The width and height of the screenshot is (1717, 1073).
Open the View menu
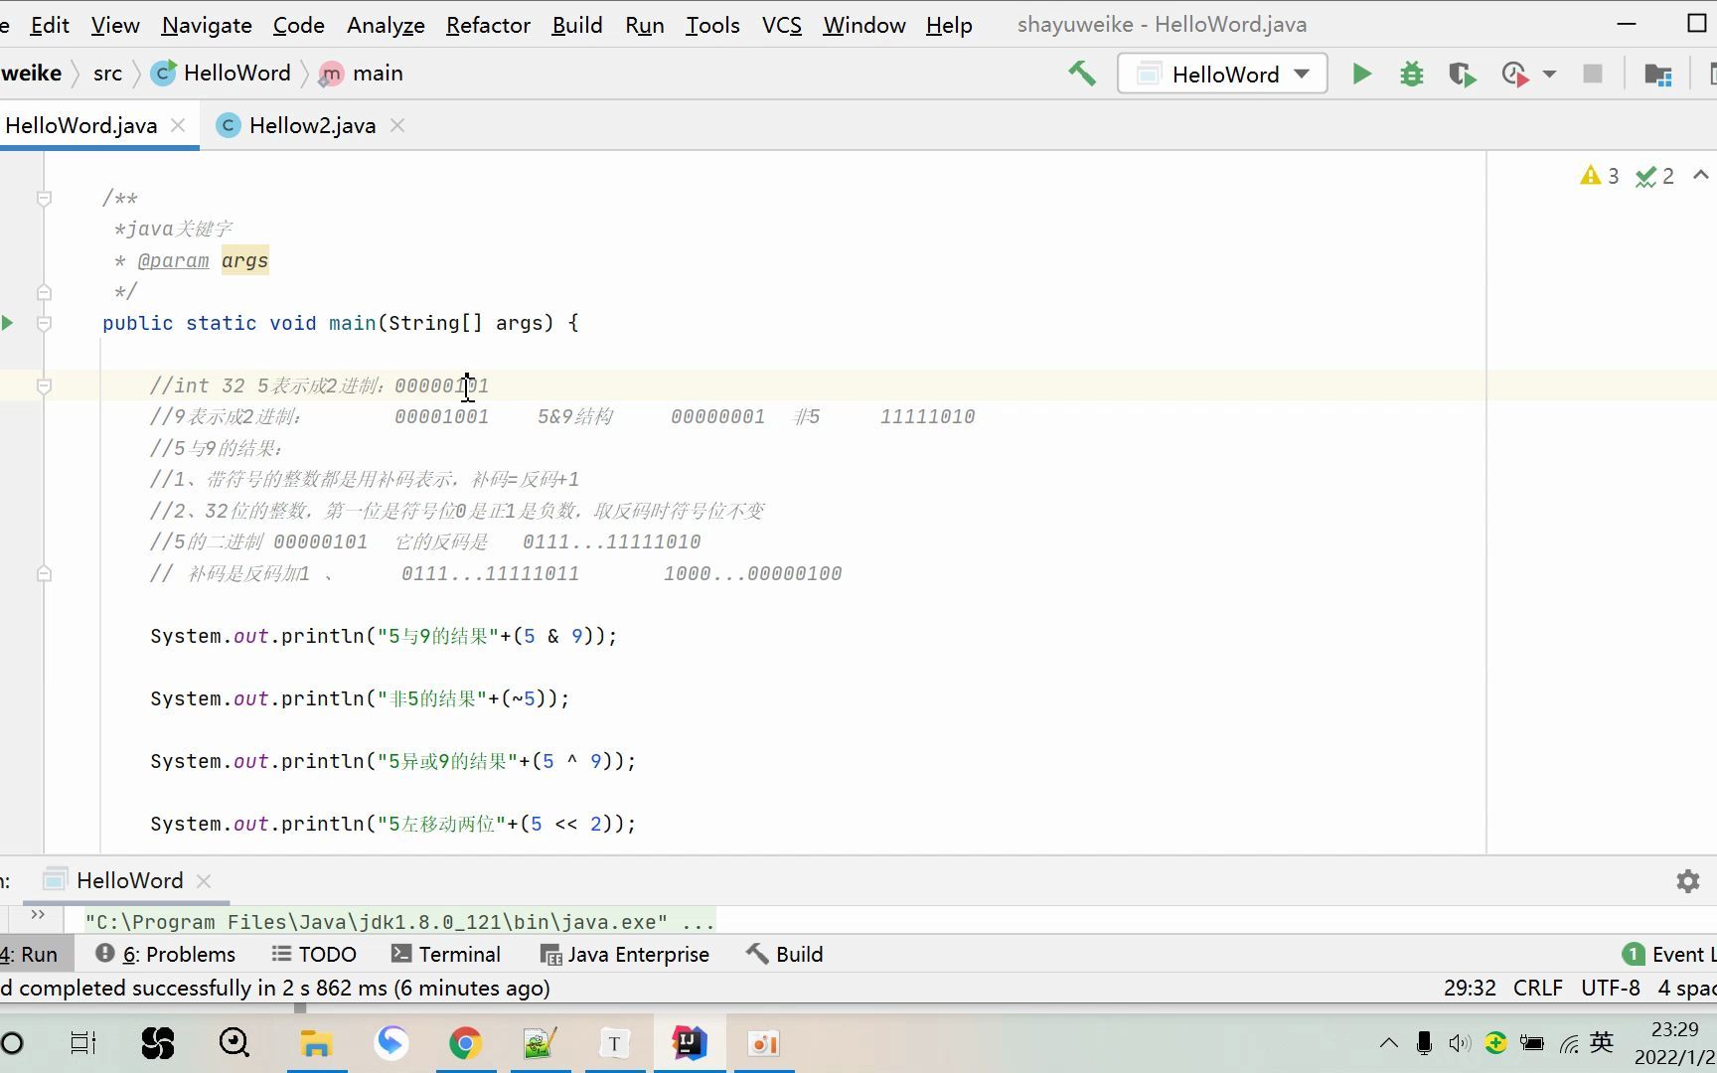115,25
